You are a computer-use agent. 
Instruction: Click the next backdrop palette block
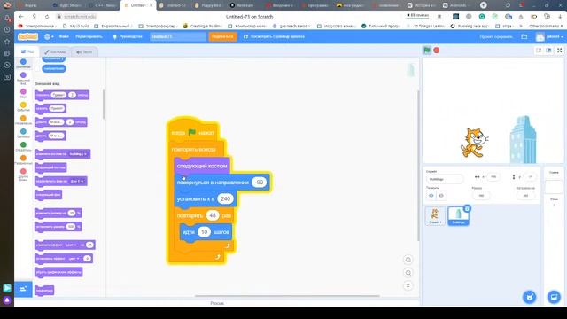[48, 195]
